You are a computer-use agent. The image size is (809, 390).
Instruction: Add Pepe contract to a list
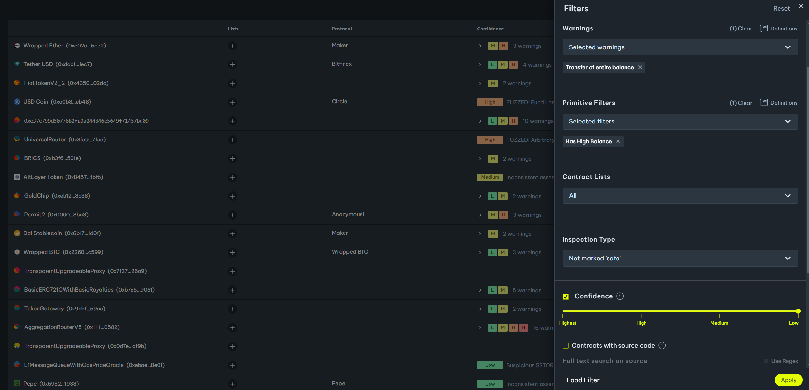point(232,384)
